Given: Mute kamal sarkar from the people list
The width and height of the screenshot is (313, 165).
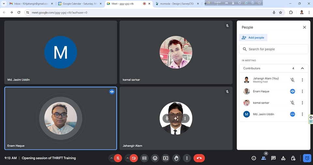Looking at the screenshot, I should tap(292, 103).
